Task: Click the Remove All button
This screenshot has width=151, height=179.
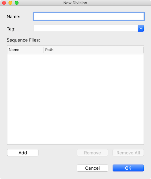Action: [128, 153]
